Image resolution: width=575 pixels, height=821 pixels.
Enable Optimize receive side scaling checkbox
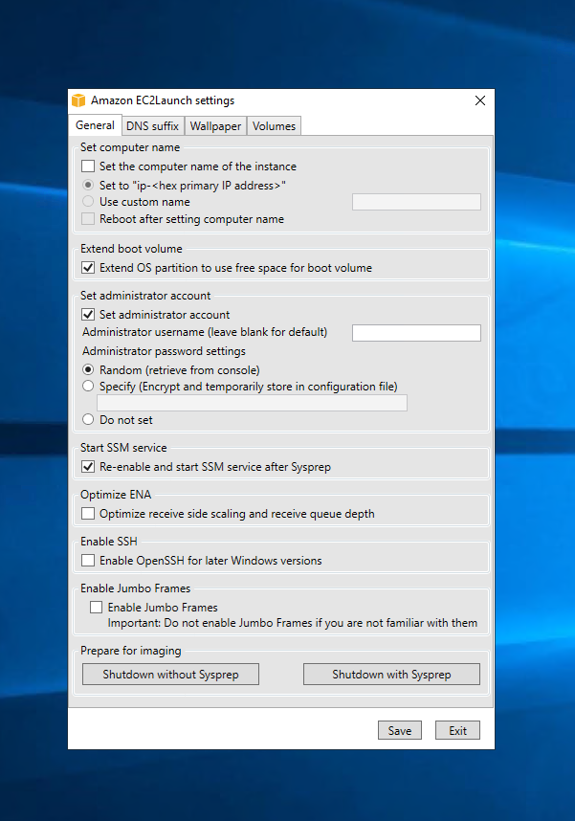click(x=88, y=514)
